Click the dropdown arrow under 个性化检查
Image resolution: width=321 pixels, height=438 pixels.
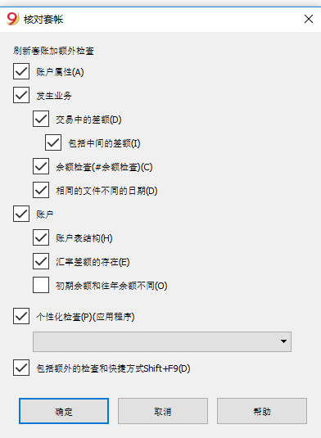coord(283,341)
